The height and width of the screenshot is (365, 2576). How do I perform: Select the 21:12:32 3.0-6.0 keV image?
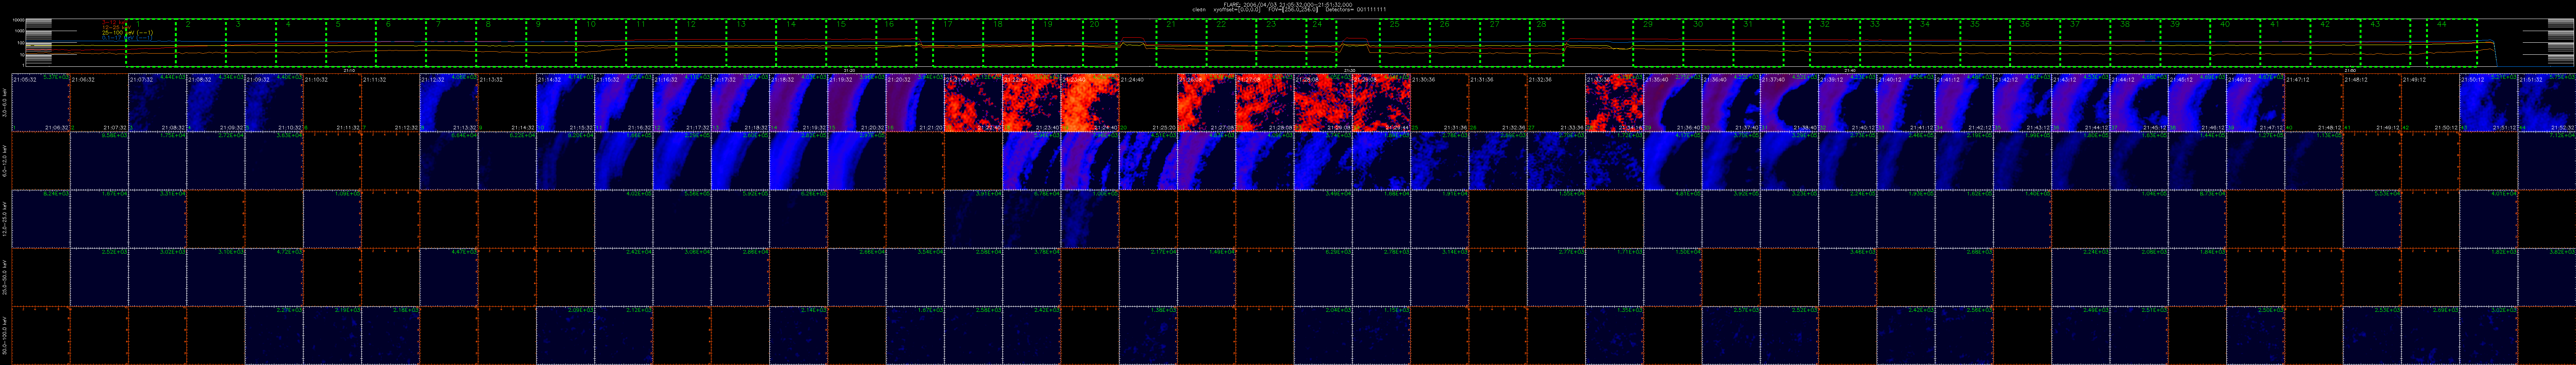pos(449,102)
